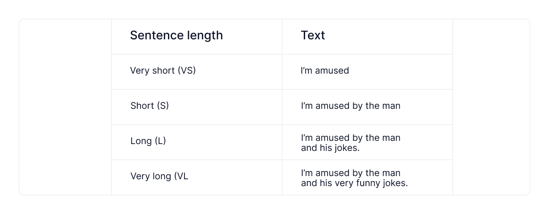The width and height of the screenshot is (549, 214).
Task: Click the text "I'm amused" in the Very short row
Action: coord(325,71)
